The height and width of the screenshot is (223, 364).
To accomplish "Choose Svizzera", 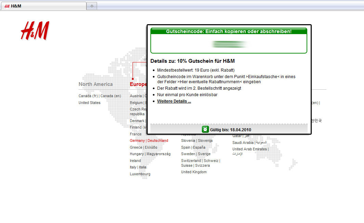I will 202,166.
